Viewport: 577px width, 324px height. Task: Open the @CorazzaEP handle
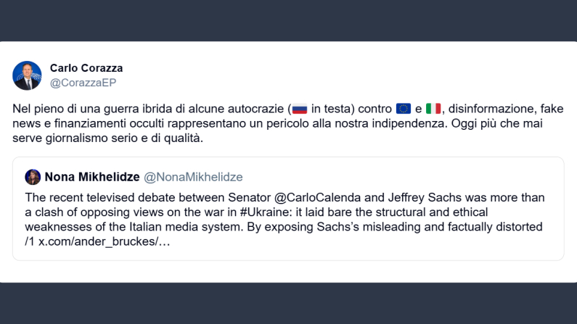[83, 83]
